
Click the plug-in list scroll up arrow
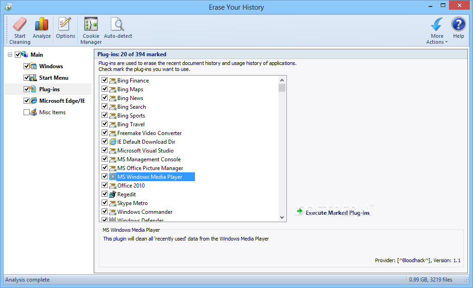tap(282, 80)
